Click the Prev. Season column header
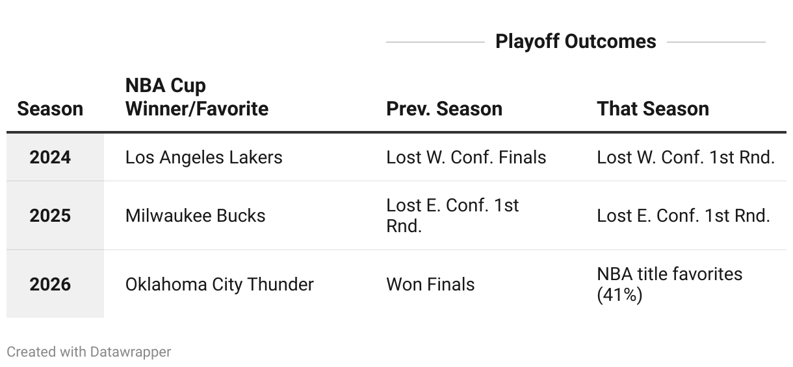Viewport: 793px width, 367px height. click(x=444, y=108)
